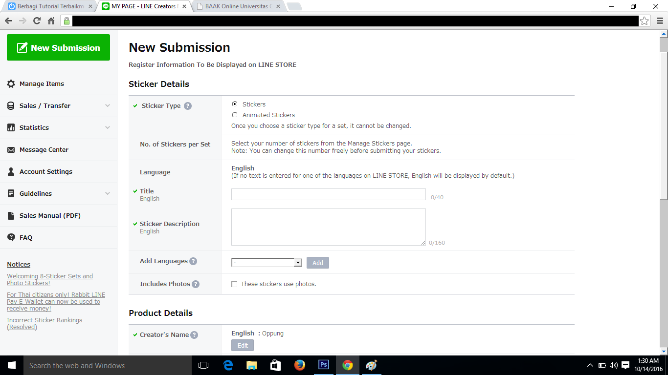Click the page scrollbar down arrow
This screenshot has height=375, width=668.
click(664, 351)
